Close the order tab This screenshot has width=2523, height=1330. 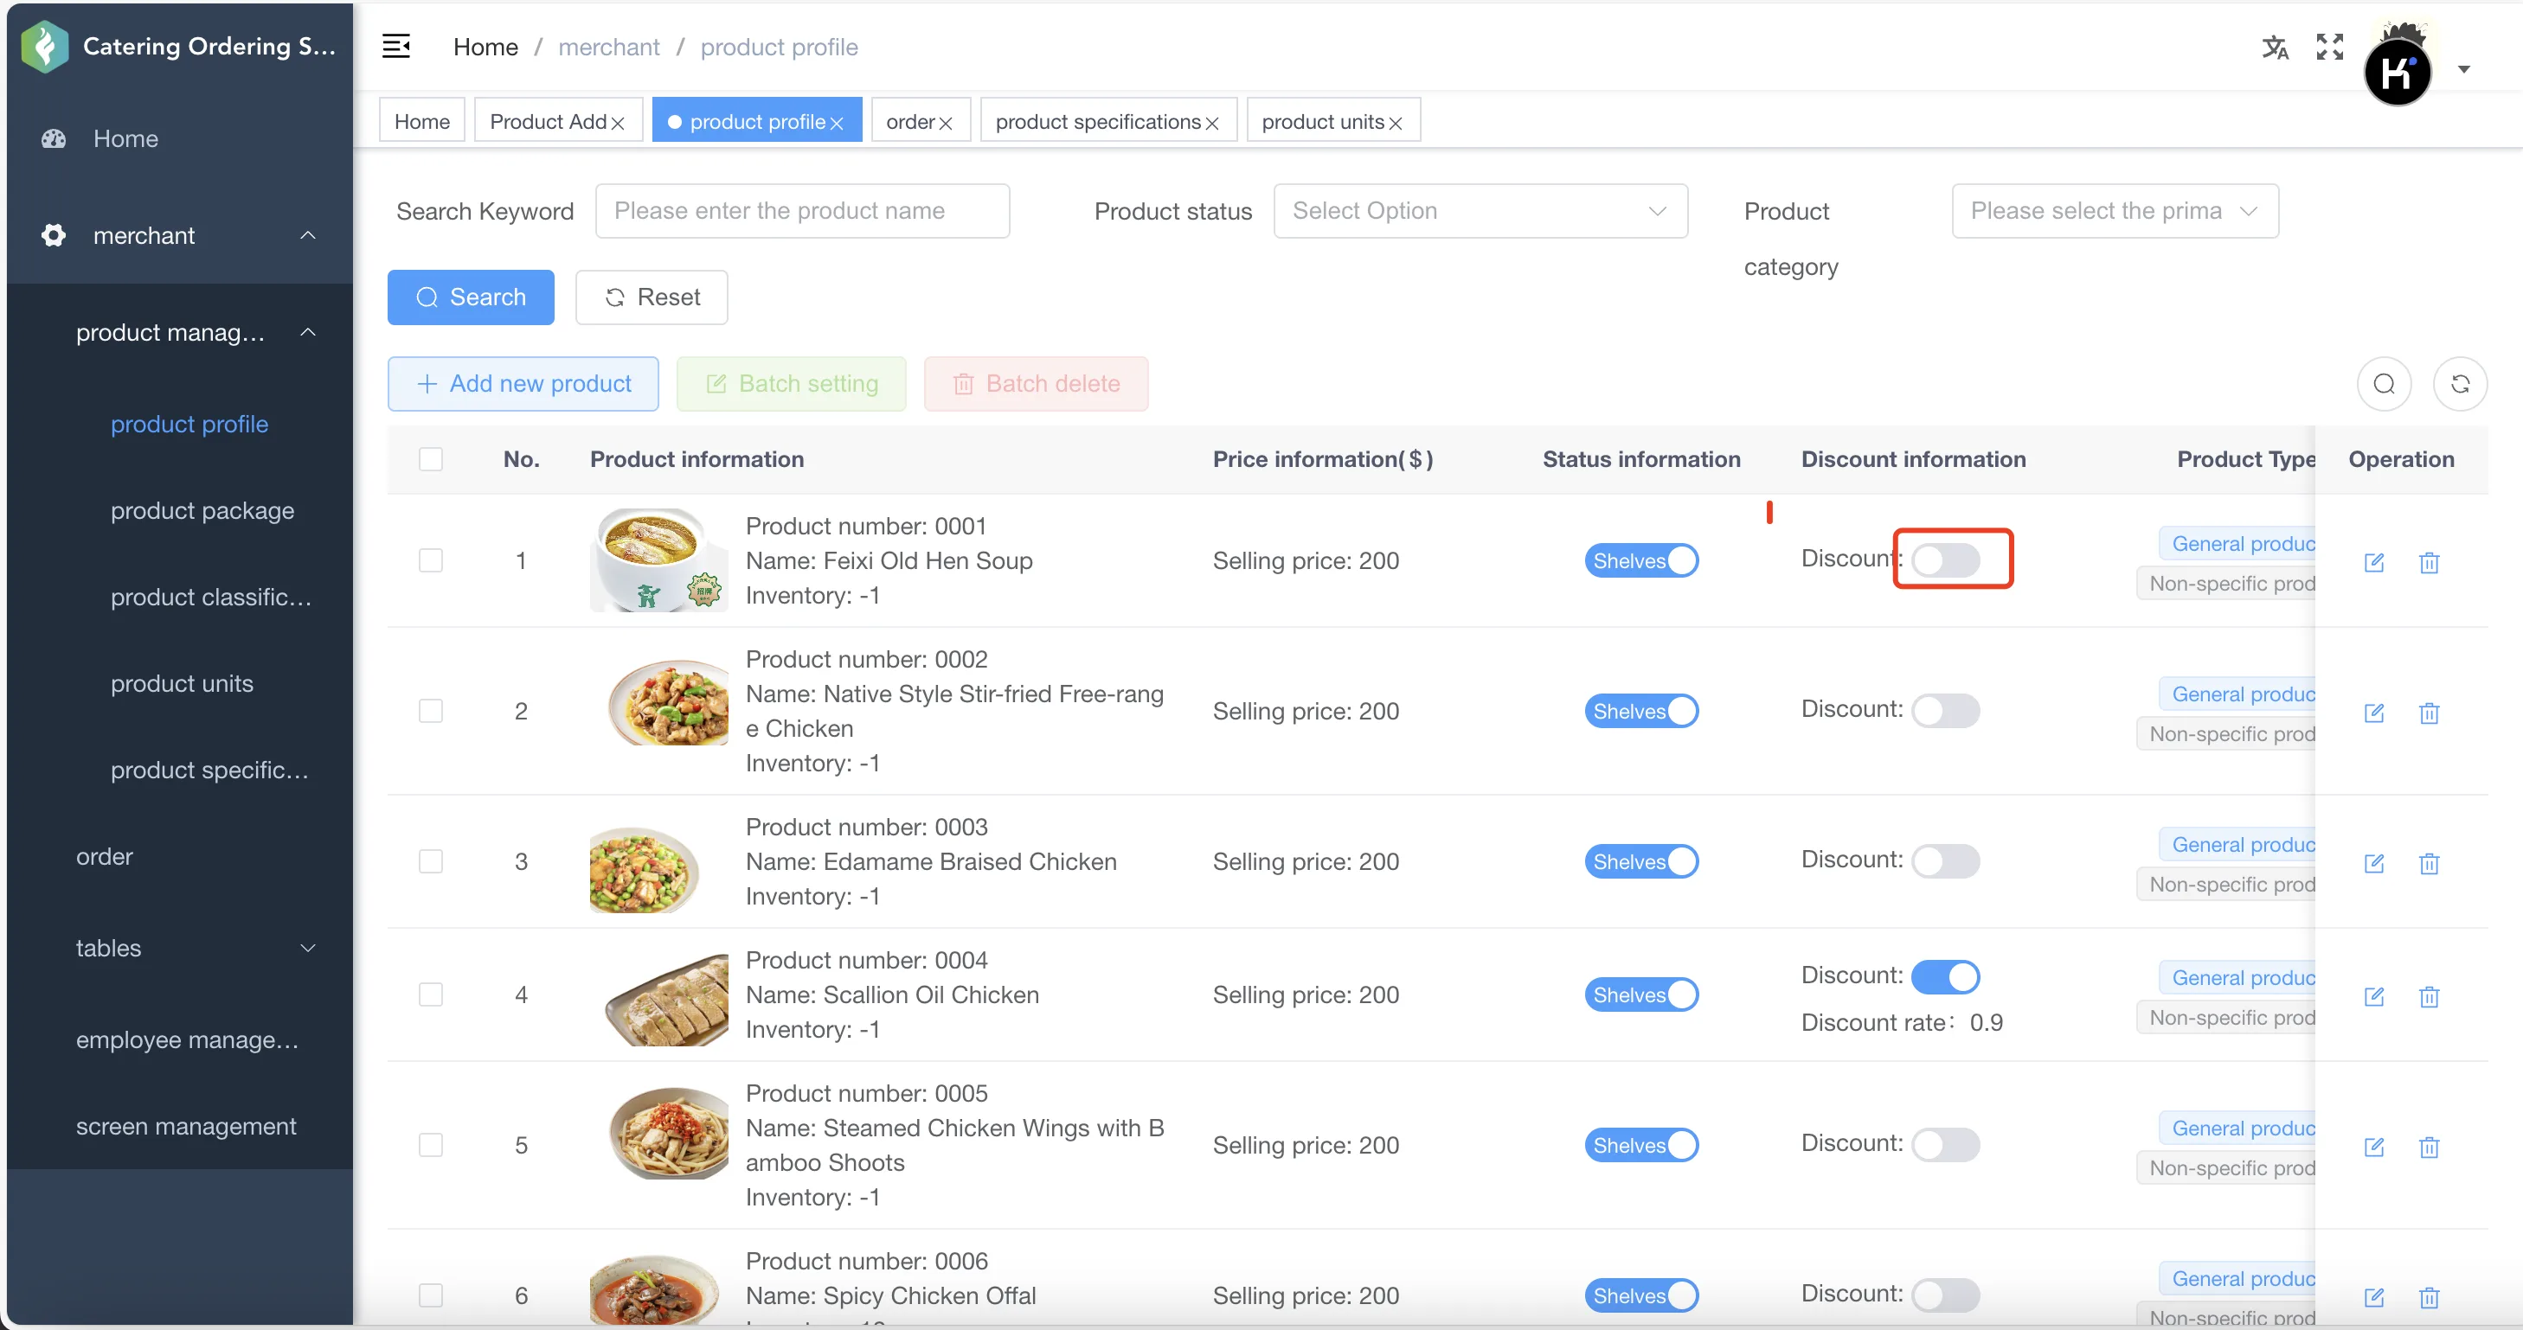[x=945, y=124]
